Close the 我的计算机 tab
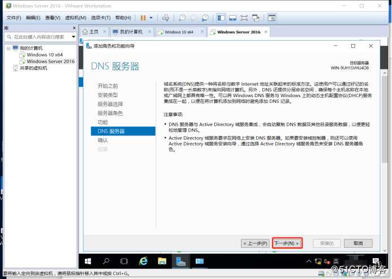392x279 pixels. 149,32
